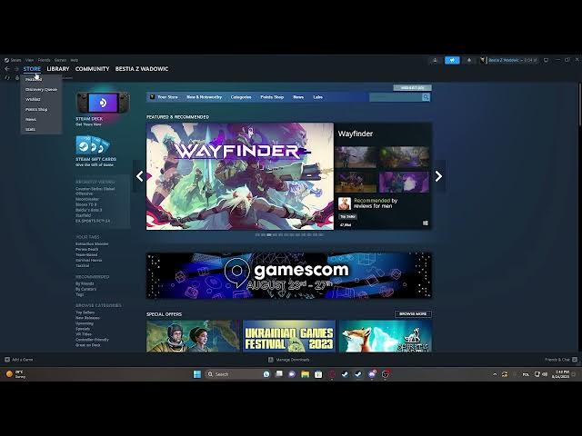The width and height of the screenshot is (582, 436).
Task: Click the POL language indicator in the tray
Action: pos(526,374)
